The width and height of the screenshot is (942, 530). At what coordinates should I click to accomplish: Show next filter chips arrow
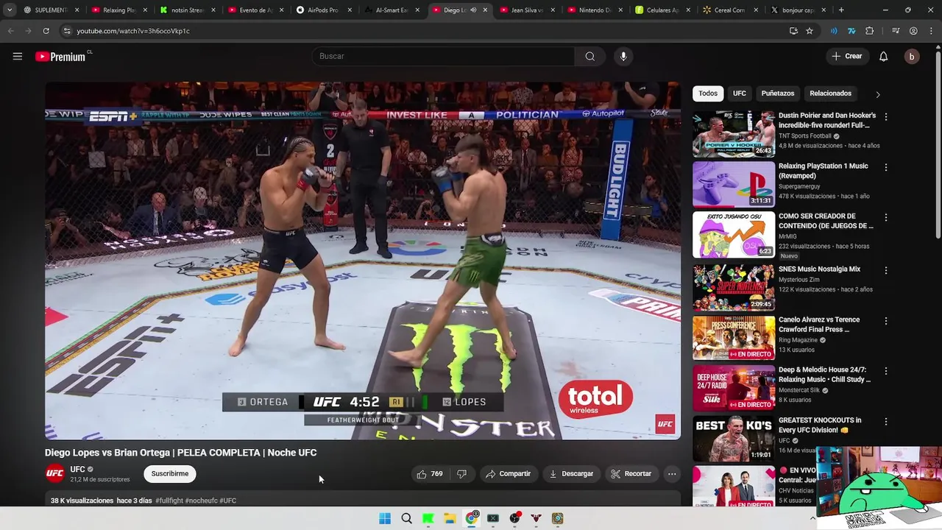click(x=877, y=94)
